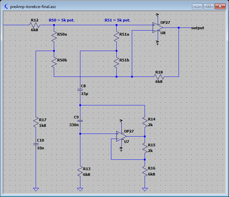This screenshot has height=197, width=229.
Task: Click the ground symbol below R16
Action: 145,189
